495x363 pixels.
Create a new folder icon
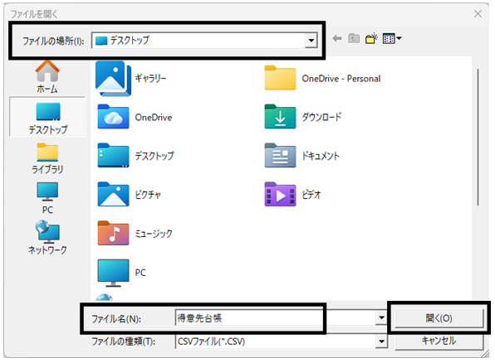point(371,38)
